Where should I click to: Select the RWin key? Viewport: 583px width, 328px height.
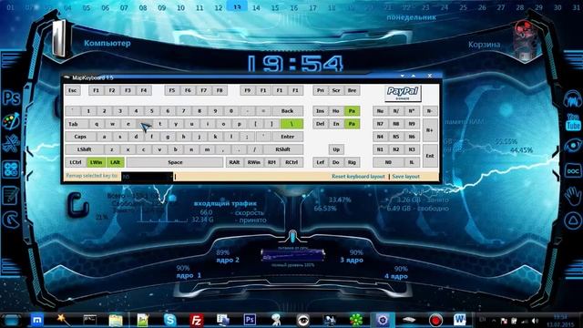coord(253,162)
